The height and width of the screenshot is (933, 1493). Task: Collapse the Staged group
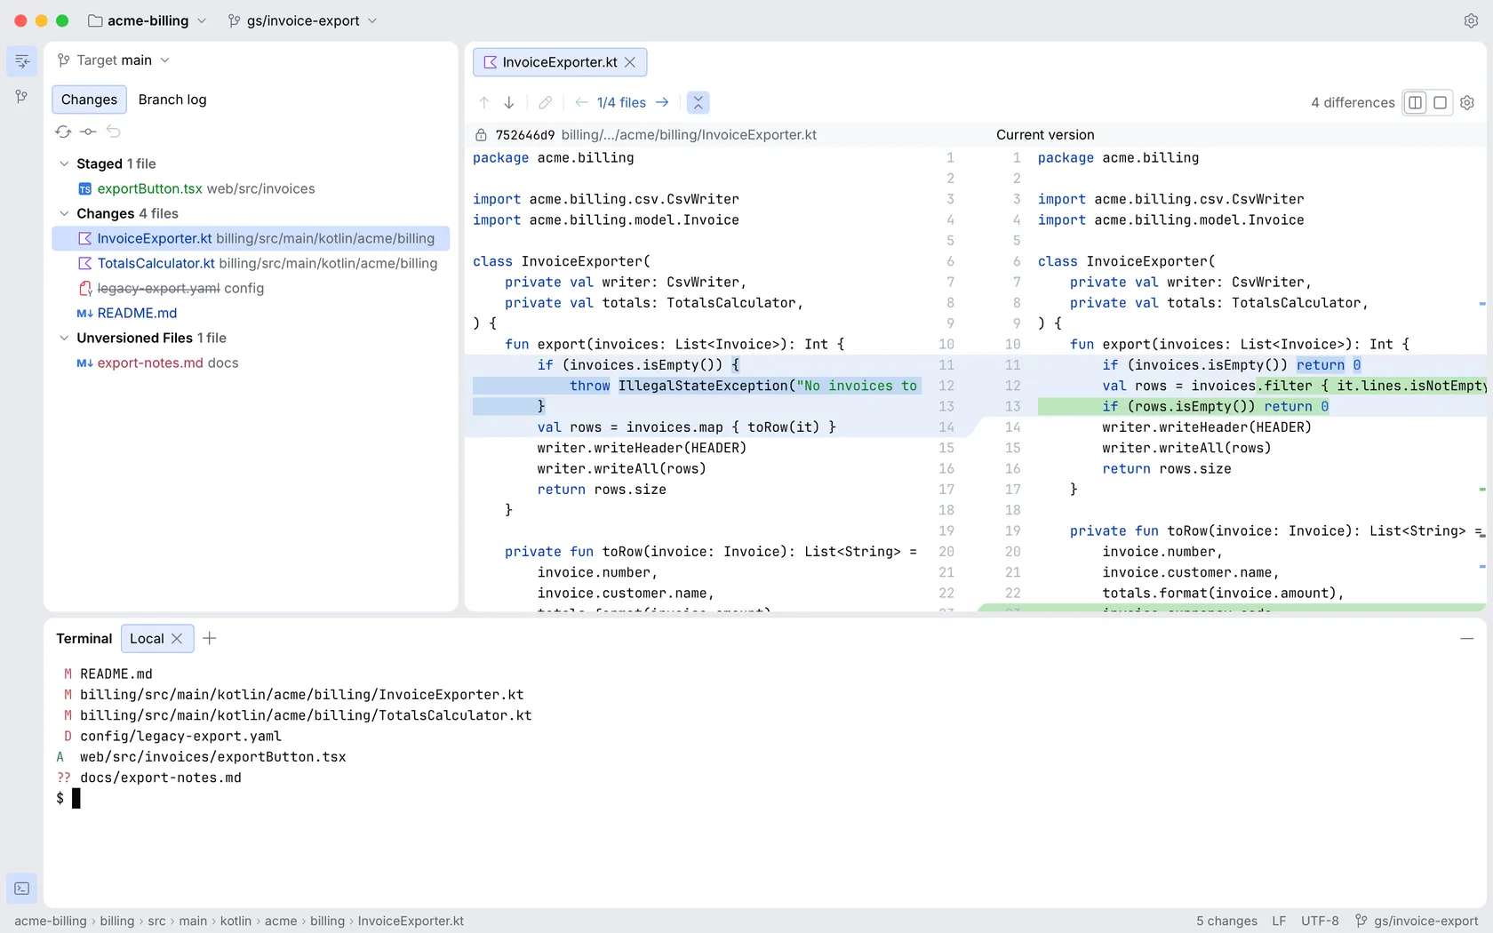(x=64, y=164)
